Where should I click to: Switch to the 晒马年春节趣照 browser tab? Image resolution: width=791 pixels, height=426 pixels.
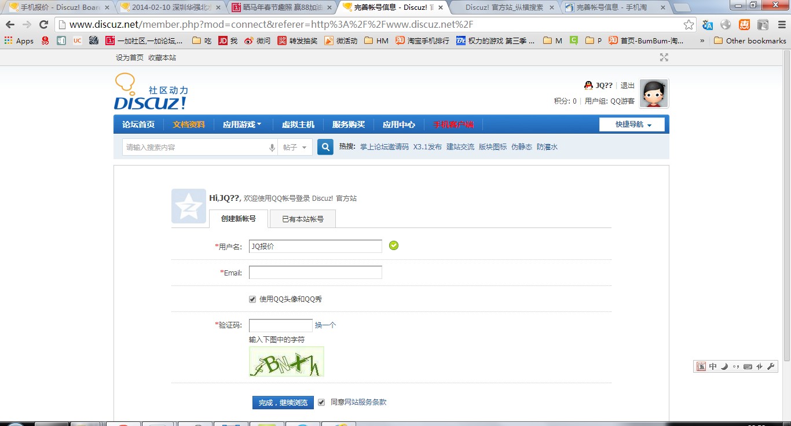pyautogui.click(x=281, y=8)
